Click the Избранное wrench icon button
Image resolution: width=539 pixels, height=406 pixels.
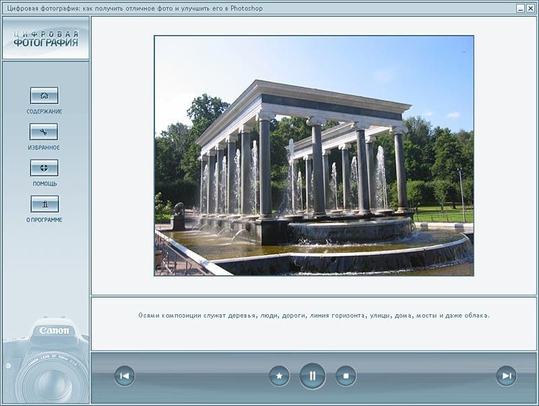tap(44, 132)
